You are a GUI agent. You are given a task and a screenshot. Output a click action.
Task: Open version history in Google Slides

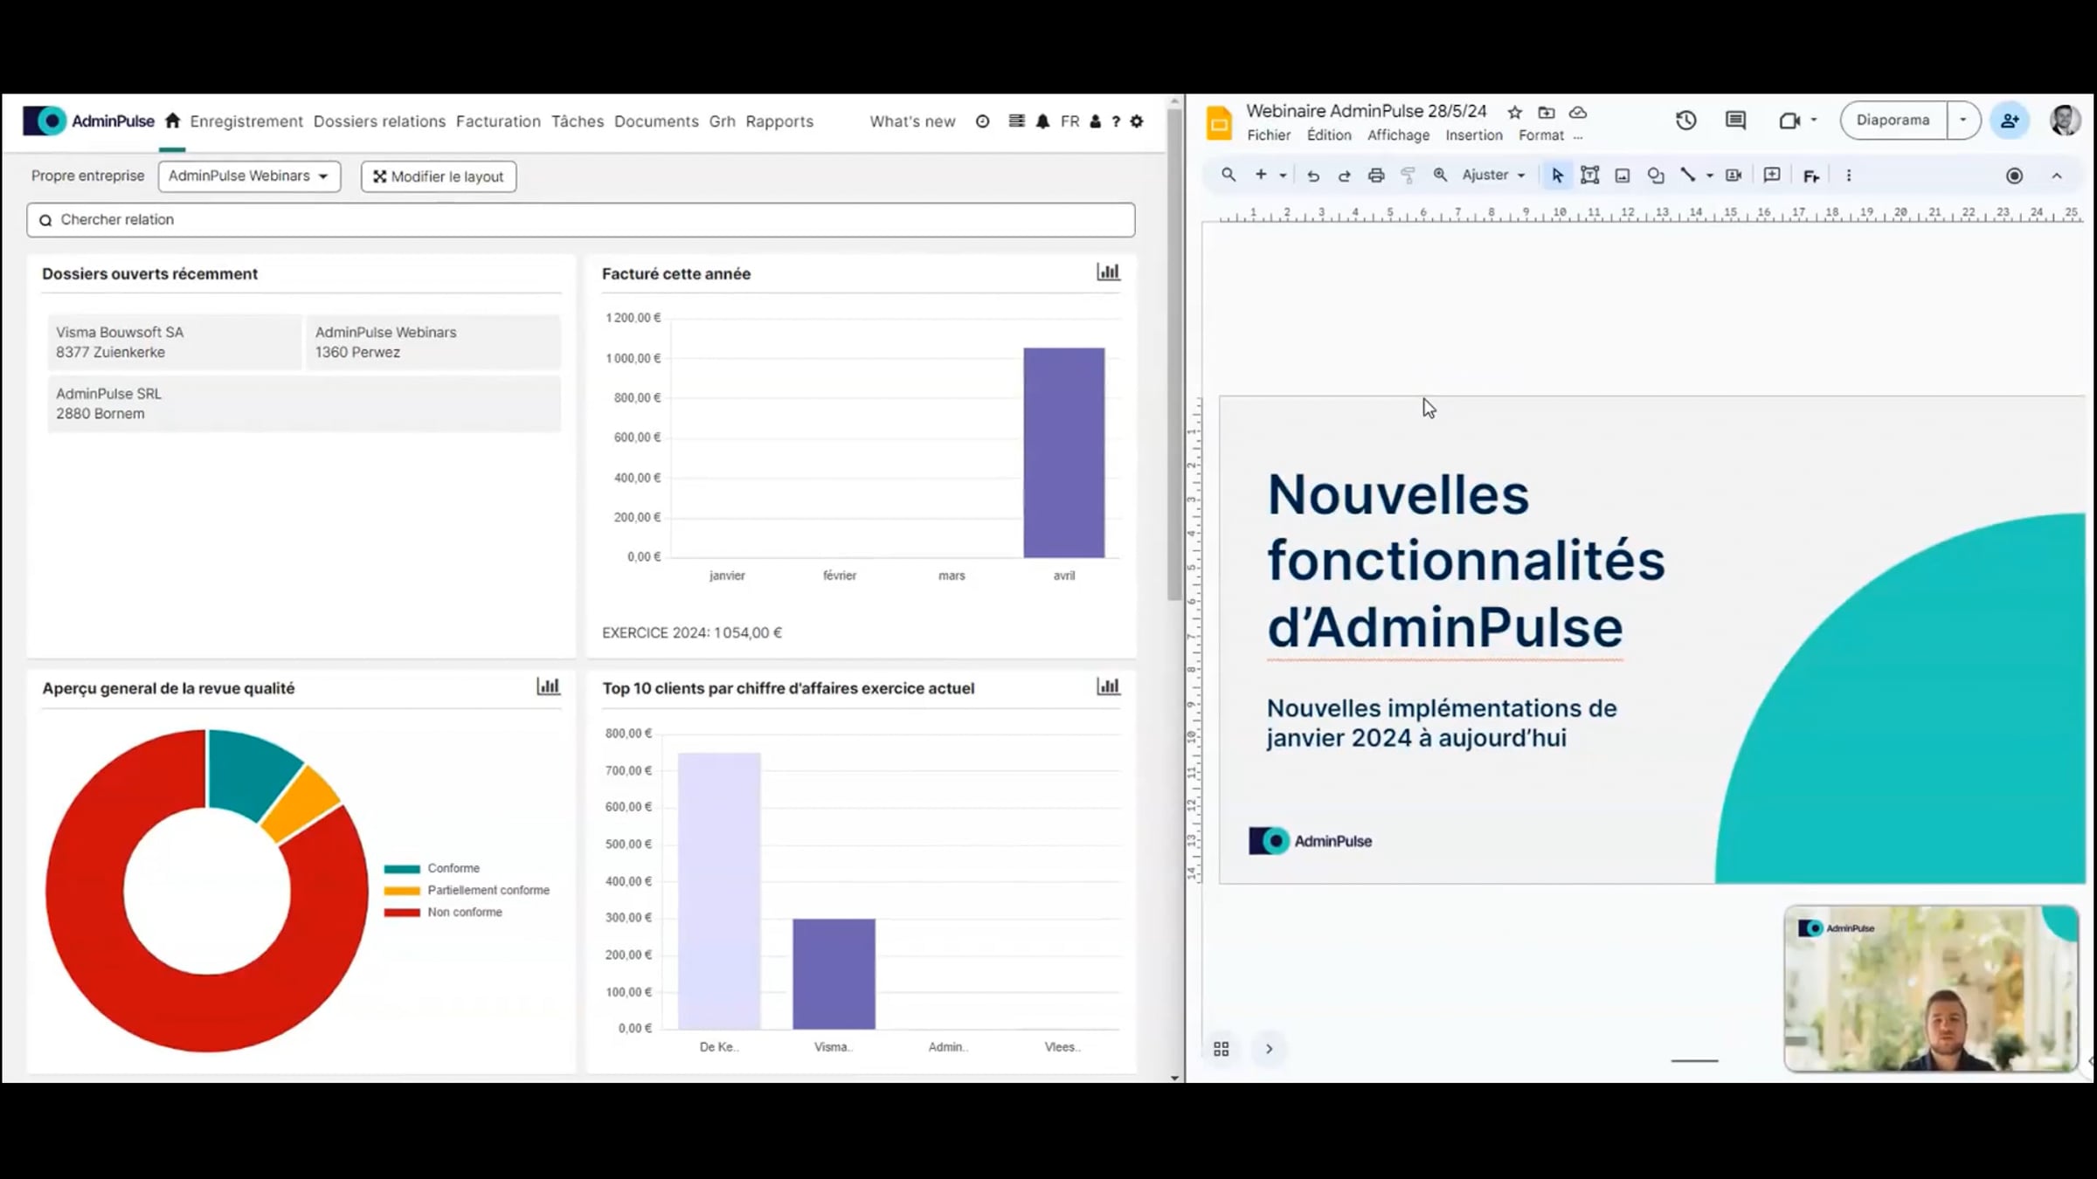(1686, 121)
